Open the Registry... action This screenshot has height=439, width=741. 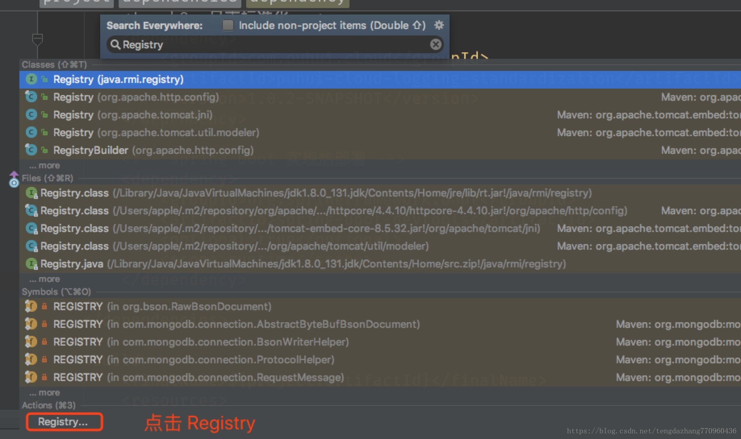[x=64, y=422]
